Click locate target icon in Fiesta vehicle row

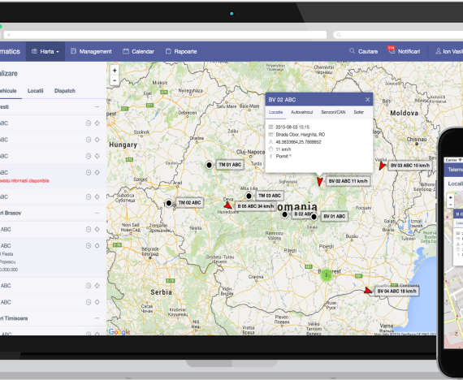coord(97,246)
